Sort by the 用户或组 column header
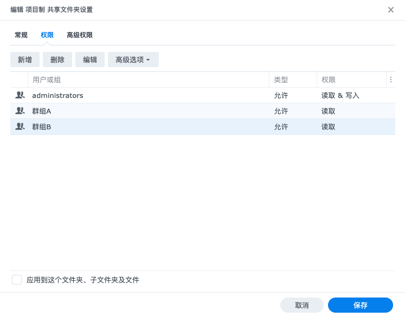 click(47, 80)
